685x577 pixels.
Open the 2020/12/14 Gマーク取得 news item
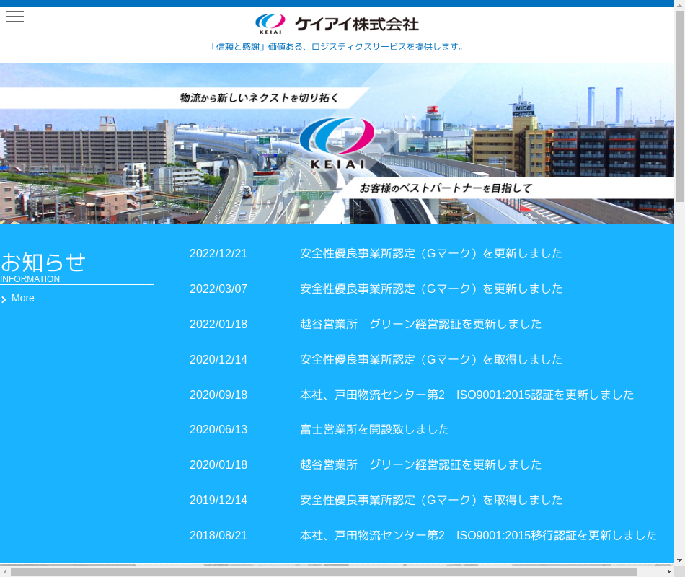click(430, 360)
